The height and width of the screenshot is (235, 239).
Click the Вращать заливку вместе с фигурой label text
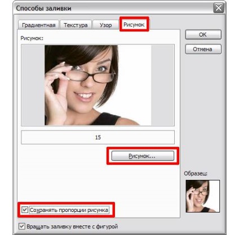coord(72,227)
